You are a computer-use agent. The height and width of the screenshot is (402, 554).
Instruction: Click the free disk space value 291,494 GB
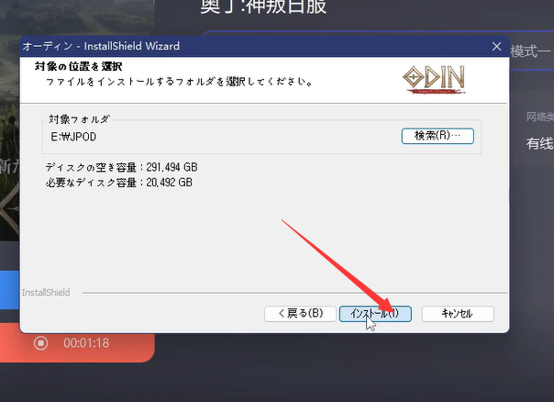tap(172, 167)
